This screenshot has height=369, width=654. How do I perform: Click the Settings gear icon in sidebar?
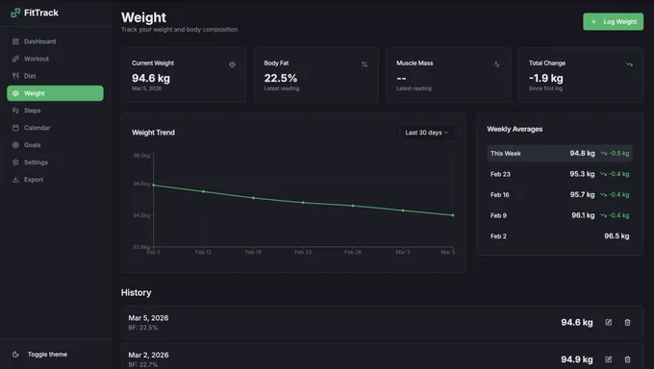(15, 162)
